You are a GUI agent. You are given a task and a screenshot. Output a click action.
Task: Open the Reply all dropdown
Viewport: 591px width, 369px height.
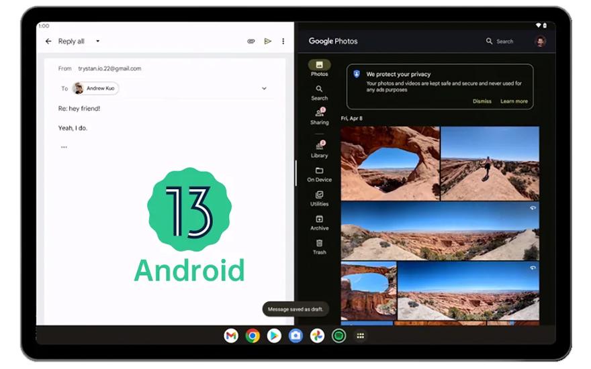[97, 42]
